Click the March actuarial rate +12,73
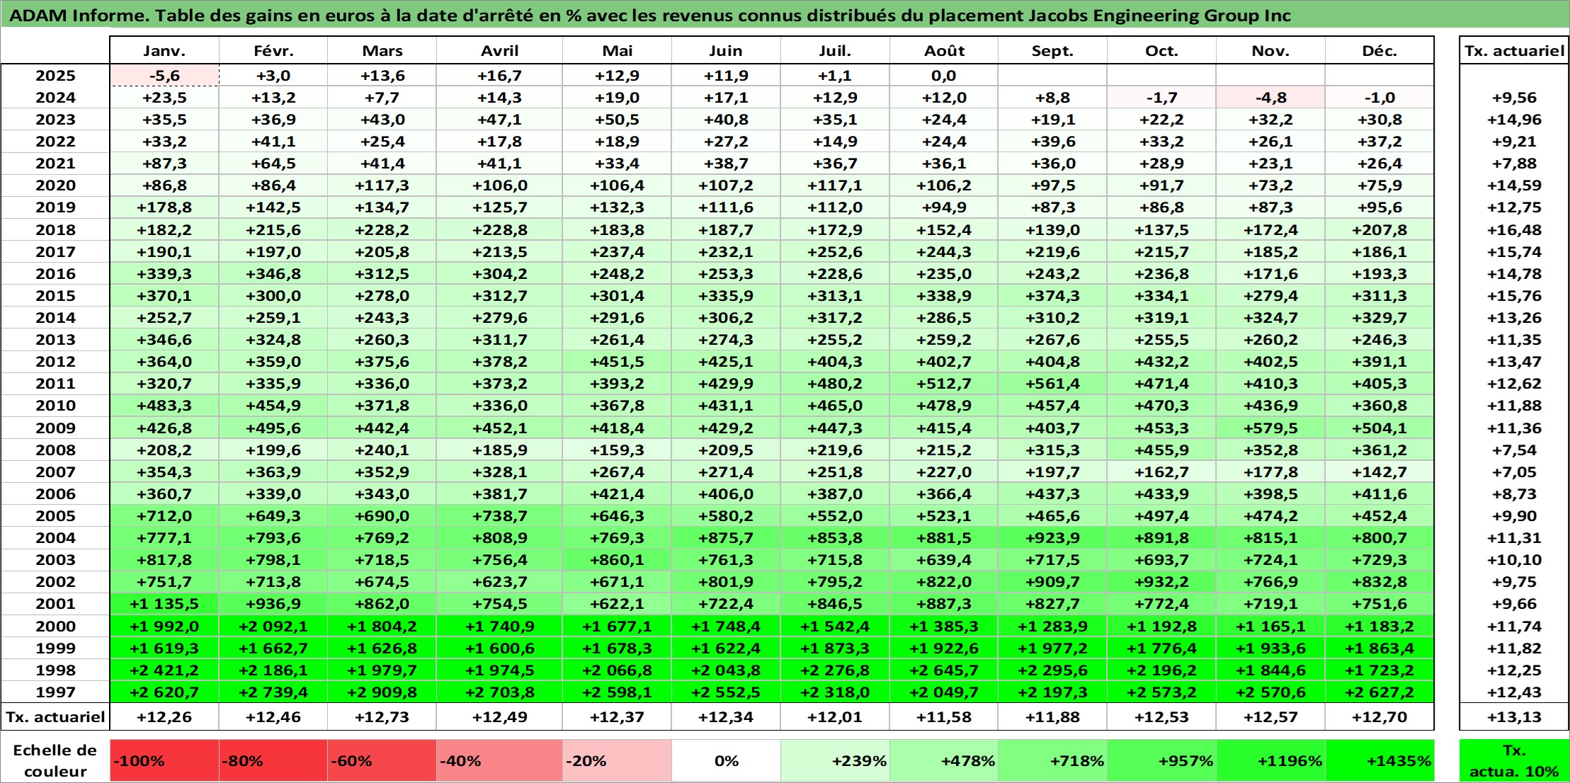Viewport: 1570px width, 783px height. click(x=382, y=716)
